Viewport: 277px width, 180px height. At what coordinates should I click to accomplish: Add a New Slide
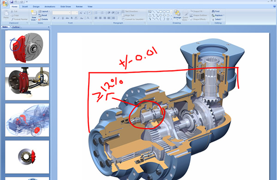click(34, 15)
